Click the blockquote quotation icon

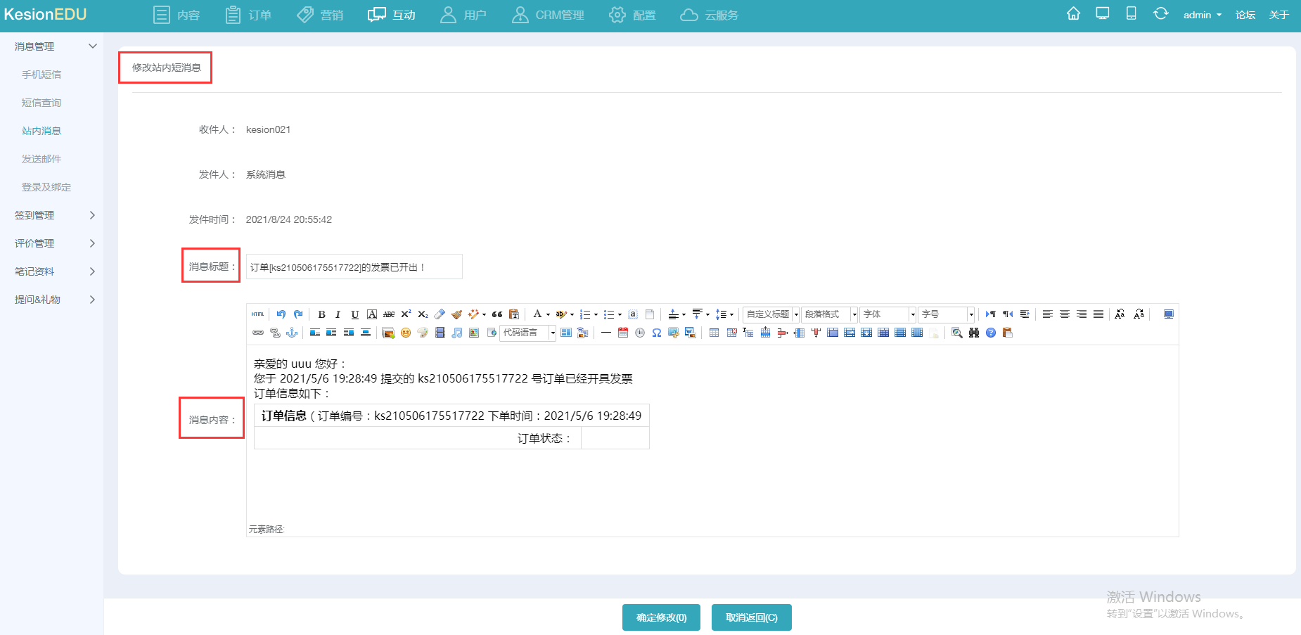click(497, 314)
